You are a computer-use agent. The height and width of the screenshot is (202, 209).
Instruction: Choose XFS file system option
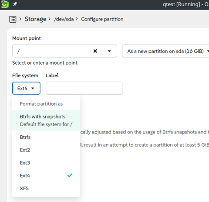click(46, 188)
